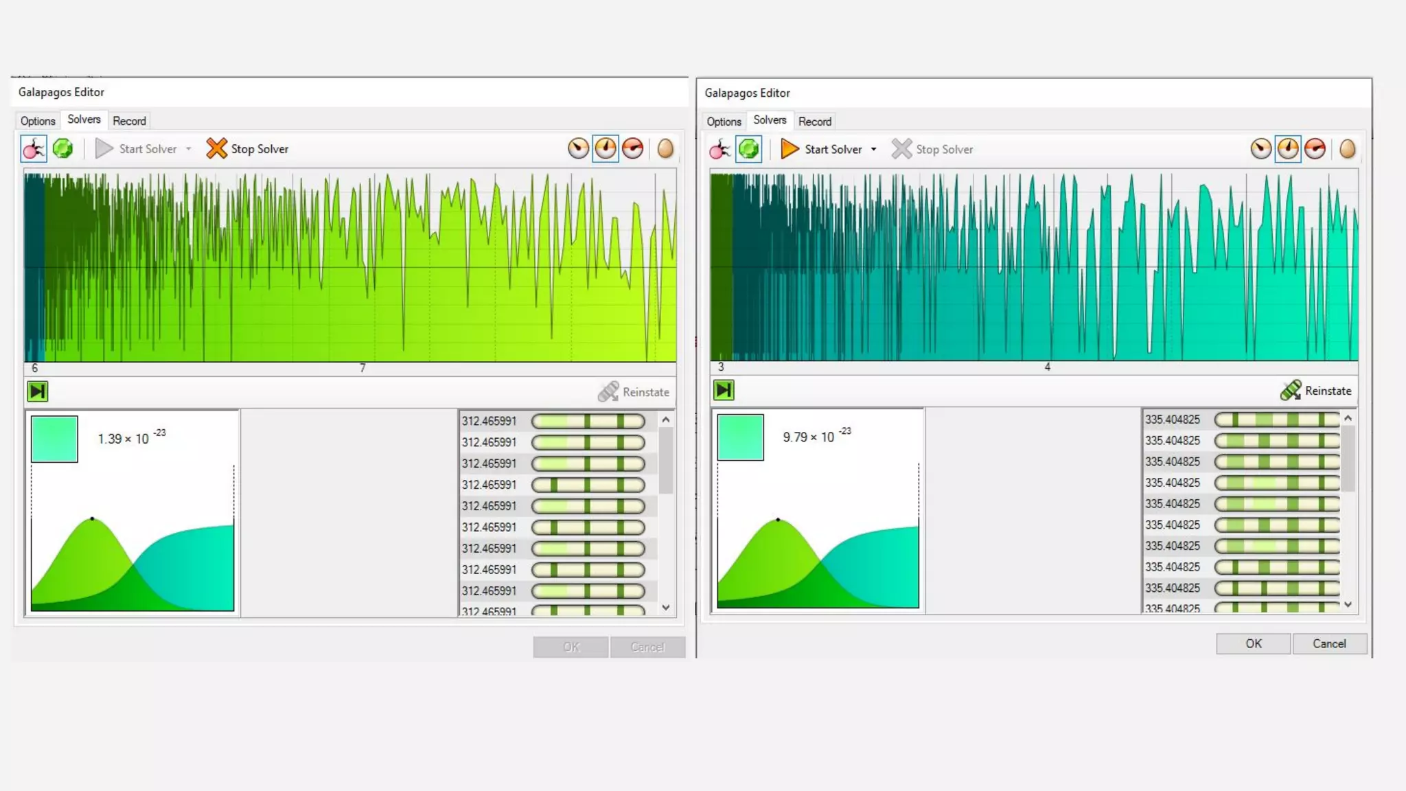1406x791 pixels.
Task: Click the egg icon in right editor
Action: point(1347,149)
